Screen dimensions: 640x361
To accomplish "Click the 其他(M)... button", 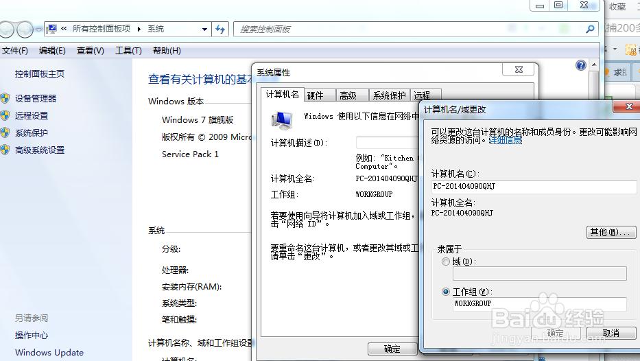I will click(x=611, y=233).
